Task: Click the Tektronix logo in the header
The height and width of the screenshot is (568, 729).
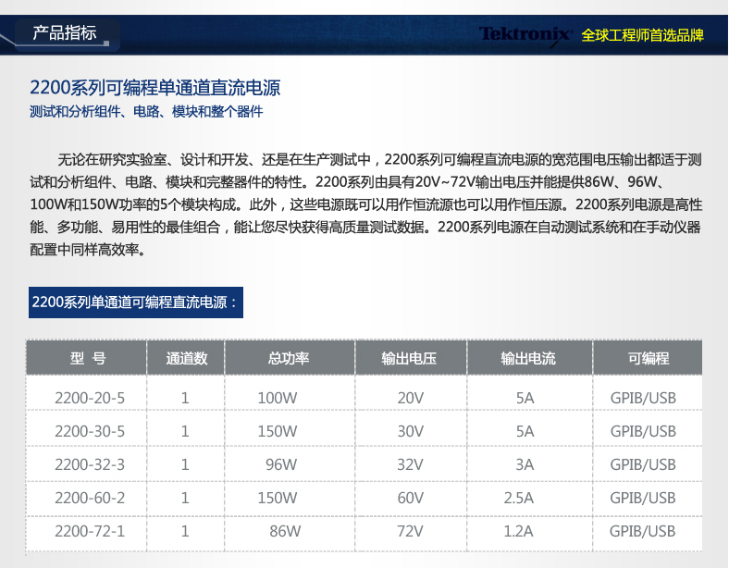Action: (525, 35)
